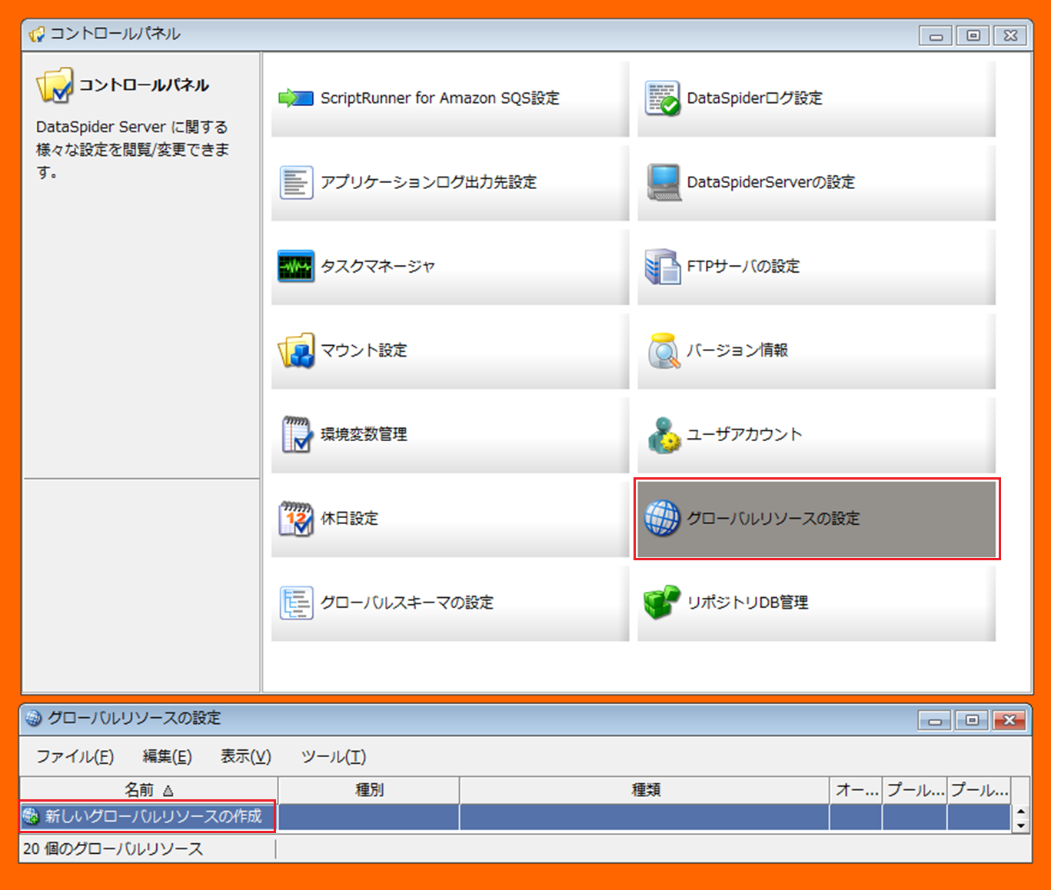Viewport: 1051px width, 890px height.
Task: Close the コントロールパネル window
Action: pyautogui.click(x=1010, y=35)
